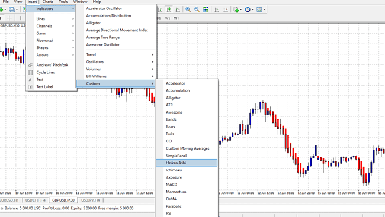The image size is (385, 217).
Task: Open the Indicators list icon with green plus
Action: (x=236, y=9)
